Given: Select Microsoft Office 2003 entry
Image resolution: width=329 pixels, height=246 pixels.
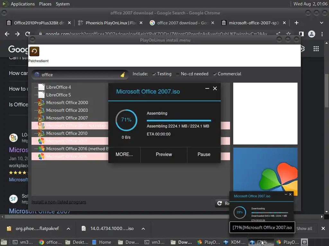Looking at the screenshot, I should pyautogui.click(x=67, y=110).
